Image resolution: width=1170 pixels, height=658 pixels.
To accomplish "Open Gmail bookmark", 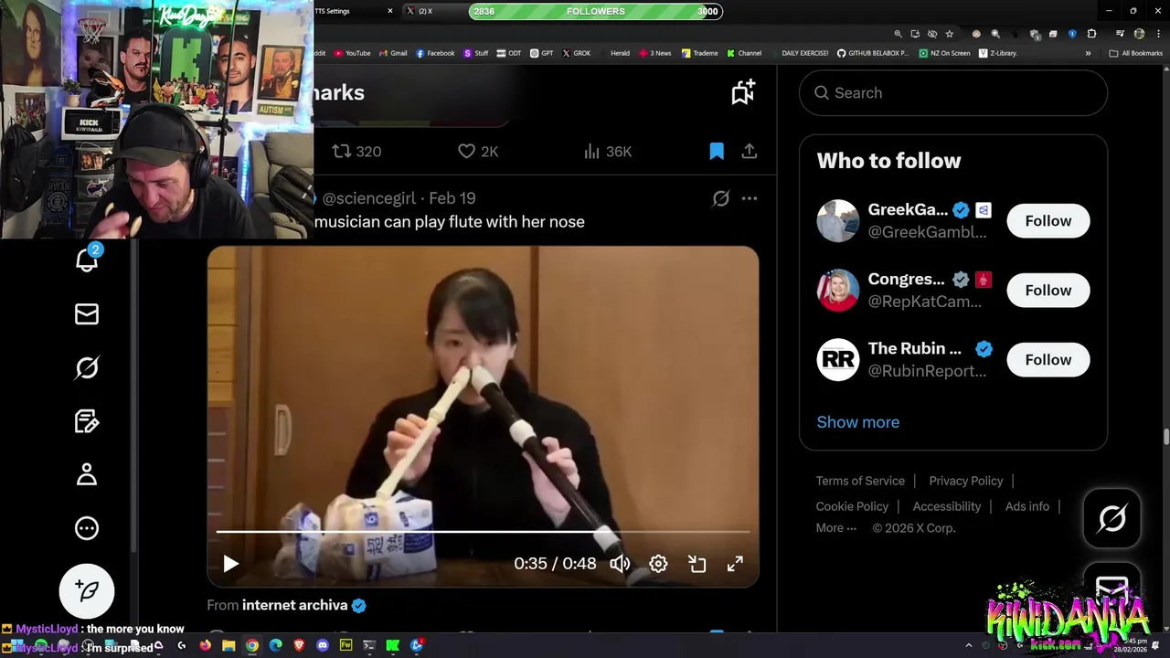I will click(393, 53).
